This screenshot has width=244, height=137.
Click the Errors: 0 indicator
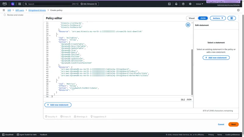tap(65, 117)
